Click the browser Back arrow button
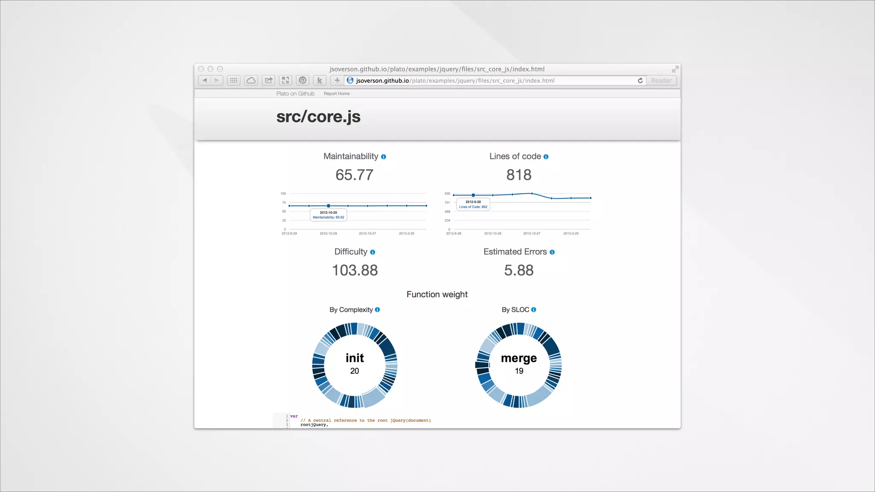Viewport: 875px width, 492px height. pos(205,80)
